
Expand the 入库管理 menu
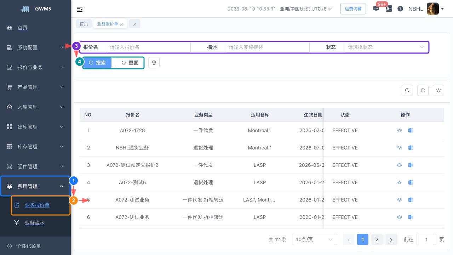click(35, 107)
